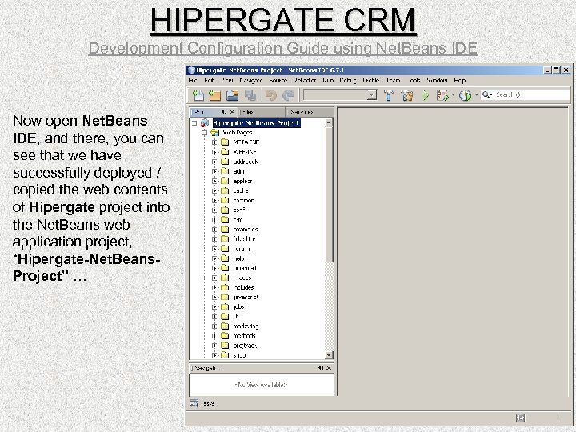Click the project tree scrollbar down arrow
Viewport: 576px width, 432px height.
(329, 355)
